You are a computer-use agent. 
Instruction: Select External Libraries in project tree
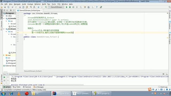click(10, 66)
